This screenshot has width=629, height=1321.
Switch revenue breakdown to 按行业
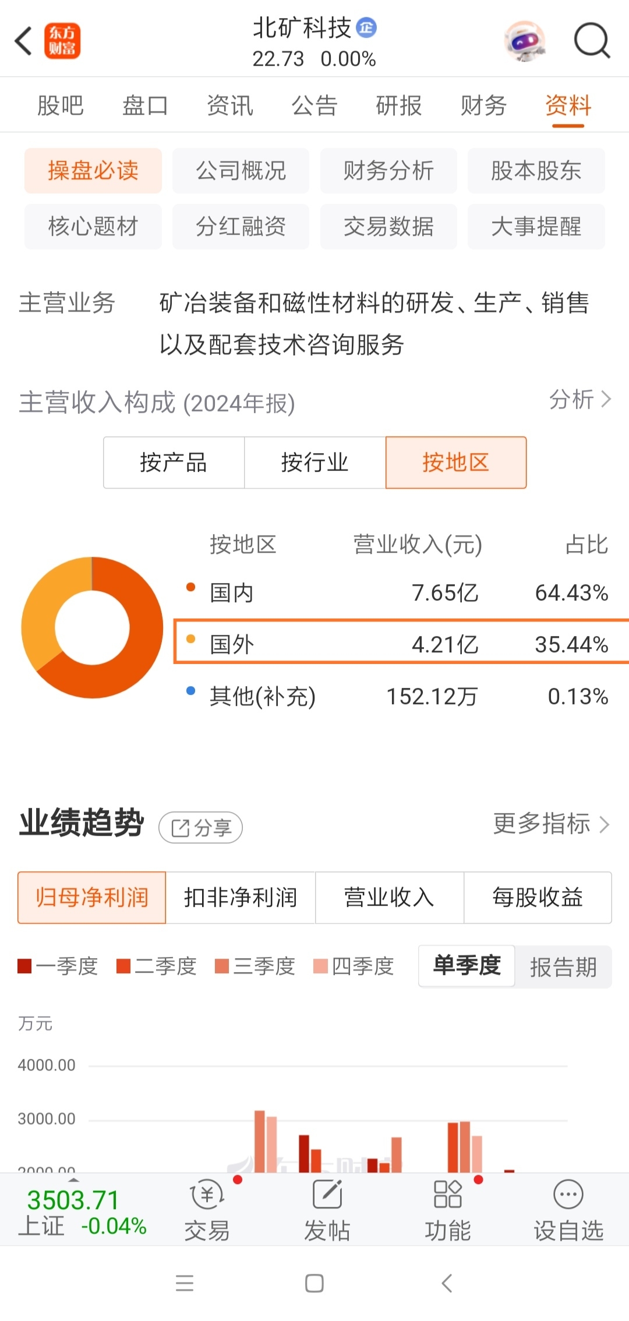315,462
